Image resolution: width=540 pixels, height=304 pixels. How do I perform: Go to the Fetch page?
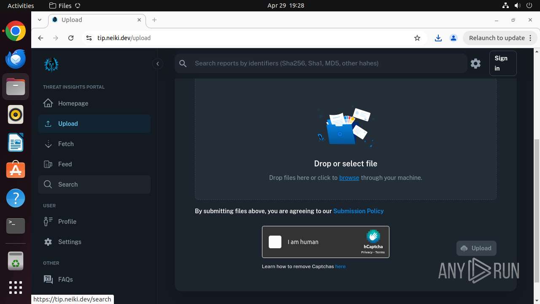[94, 144]
